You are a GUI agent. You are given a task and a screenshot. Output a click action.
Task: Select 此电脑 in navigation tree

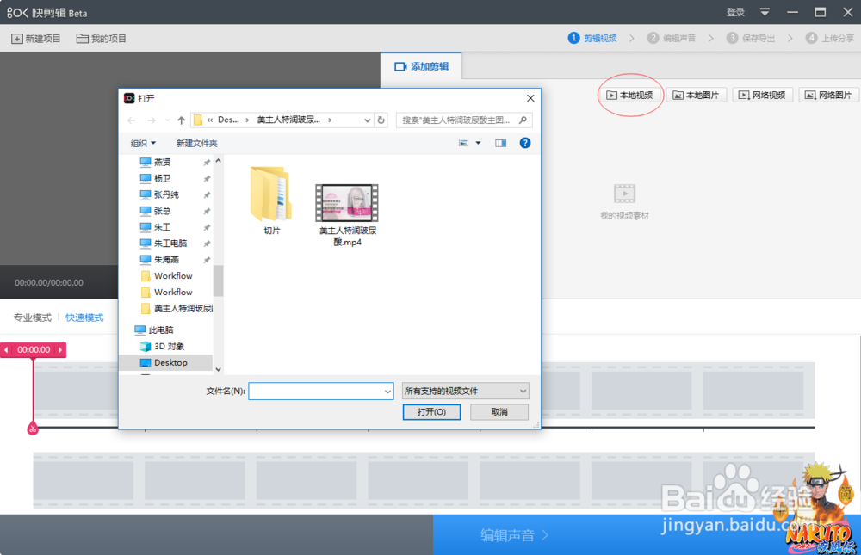154,330
